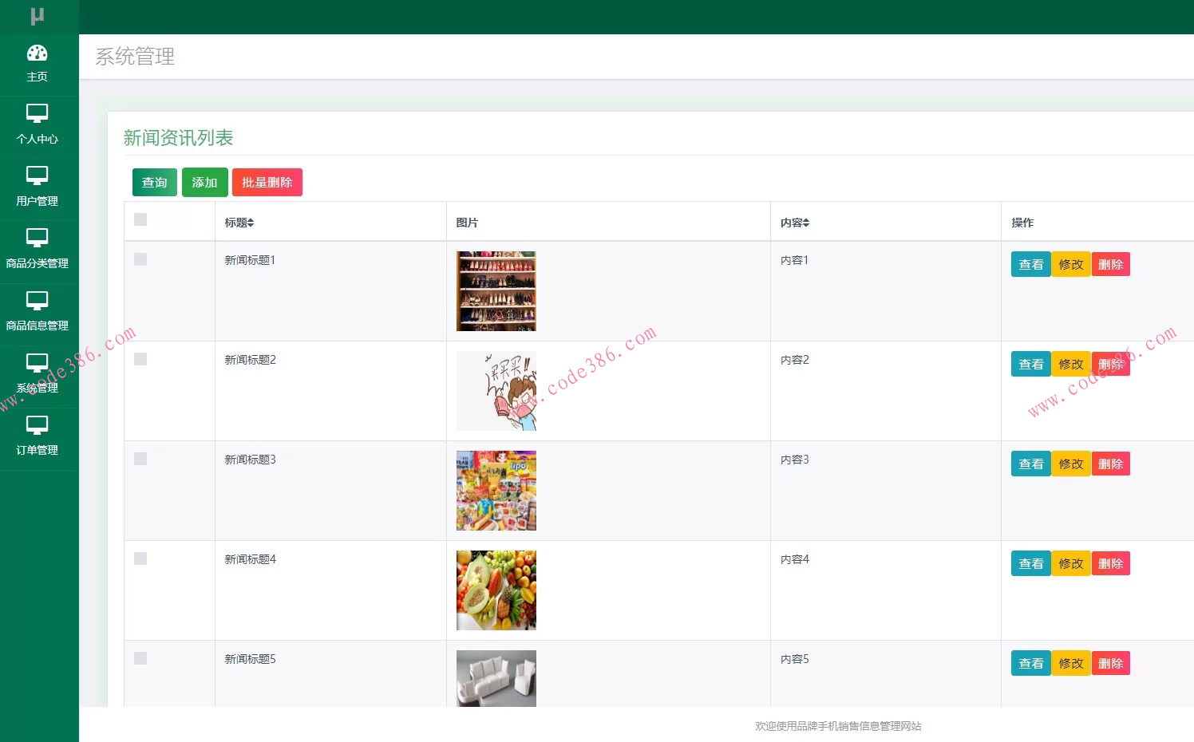
Task: Open the 主页 dashboard icon
Action: tap(38, 53)
